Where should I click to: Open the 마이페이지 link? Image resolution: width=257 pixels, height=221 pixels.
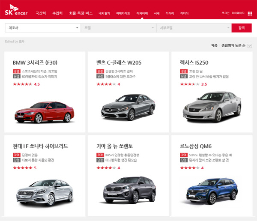point(238,13)
